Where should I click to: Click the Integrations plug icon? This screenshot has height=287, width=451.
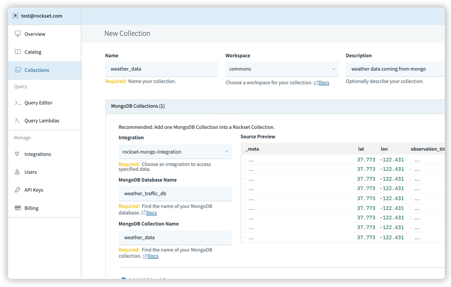pyautogui.click(x=17, y=154)
